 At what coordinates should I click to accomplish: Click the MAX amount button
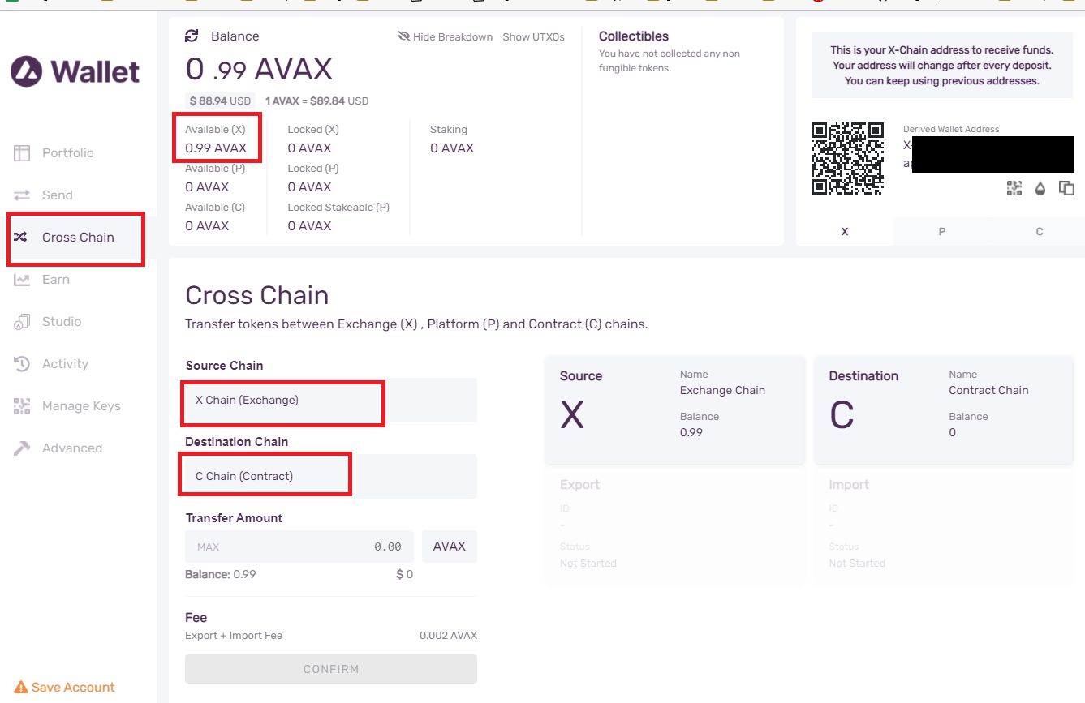point(208,547)
